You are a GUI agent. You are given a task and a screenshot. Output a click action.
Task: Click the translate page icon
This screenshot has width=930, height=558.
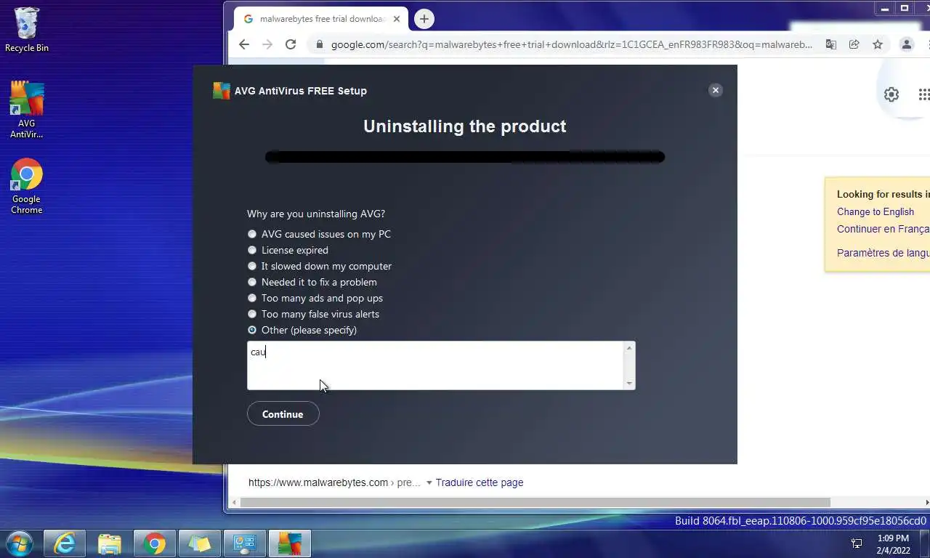(831, 44)
